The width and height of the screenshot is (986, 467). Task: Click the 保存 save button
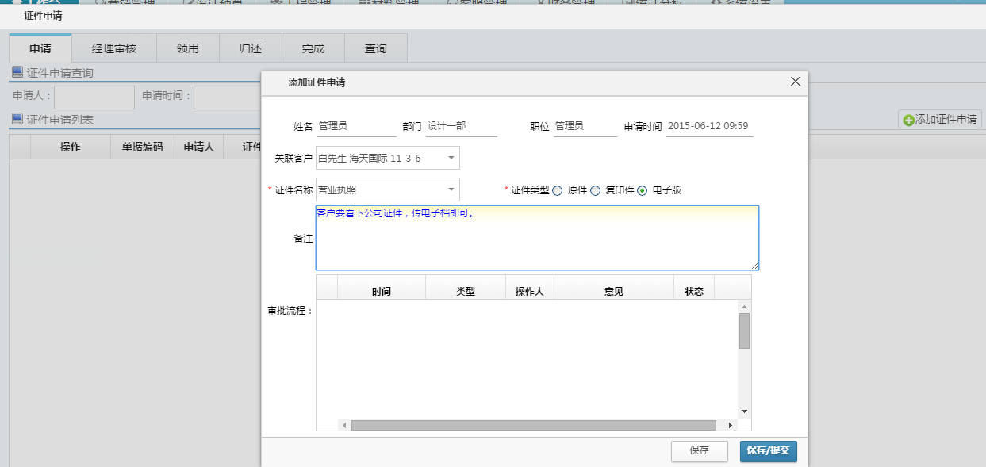tap(699, 451)
